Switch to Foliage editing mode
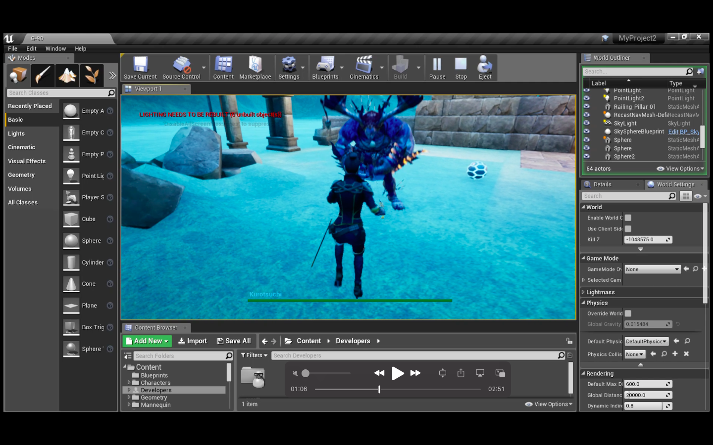This screenshot has width=713, height=445. coord(92,75)
